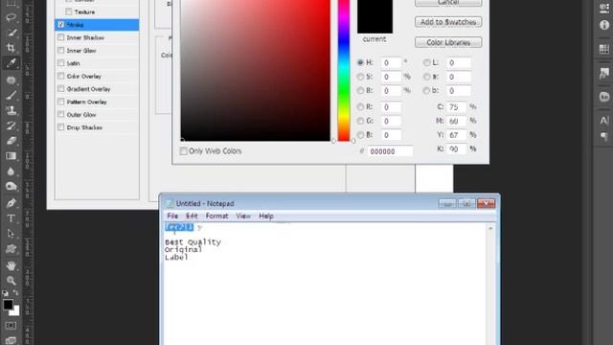The width and height of the screenshot is (613, 345).
Task: Enable the Satin checkbox
Action: click(x=61, y=63)
